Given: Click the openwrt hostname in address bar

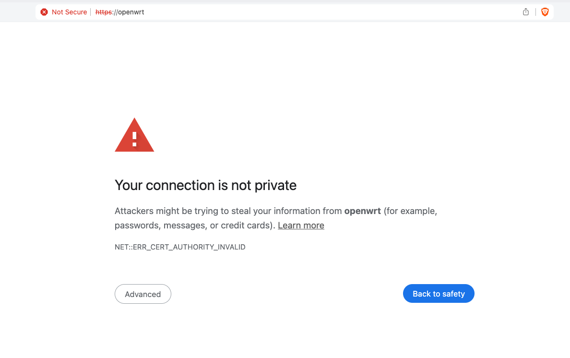Looking at the screenshot, I should (x=131, y=12).
